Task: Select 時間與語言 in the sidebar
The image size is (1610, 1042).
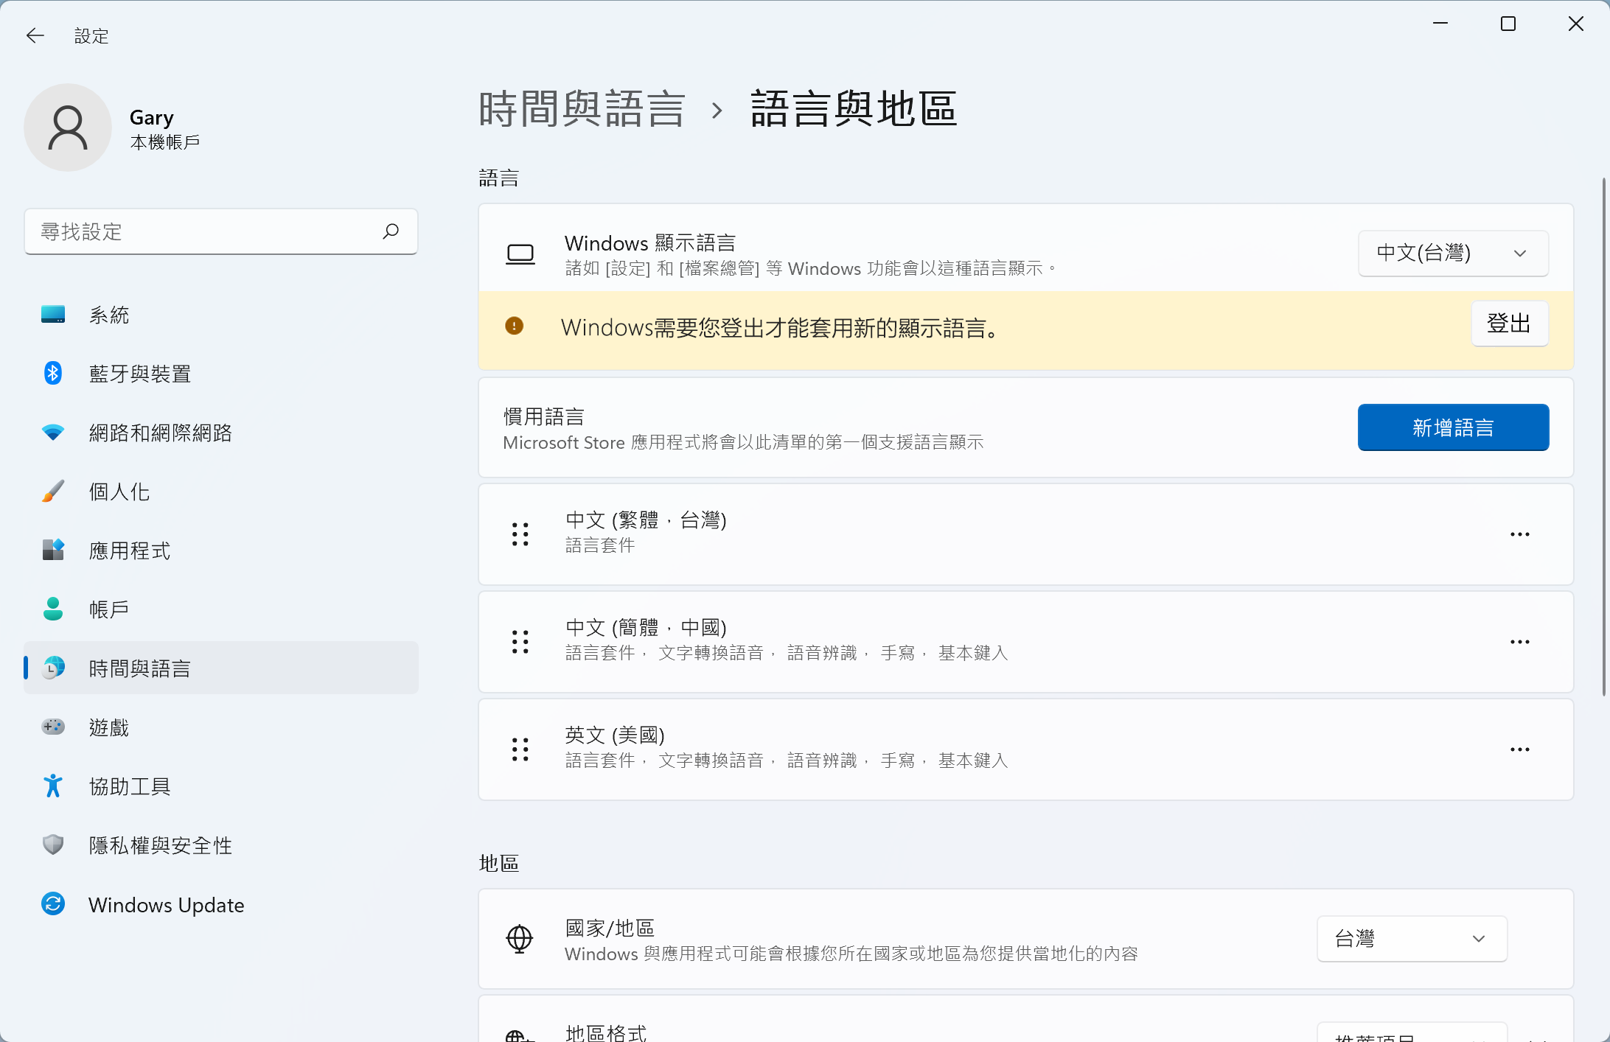Action: pyautogui.click(x=221, y=668)
